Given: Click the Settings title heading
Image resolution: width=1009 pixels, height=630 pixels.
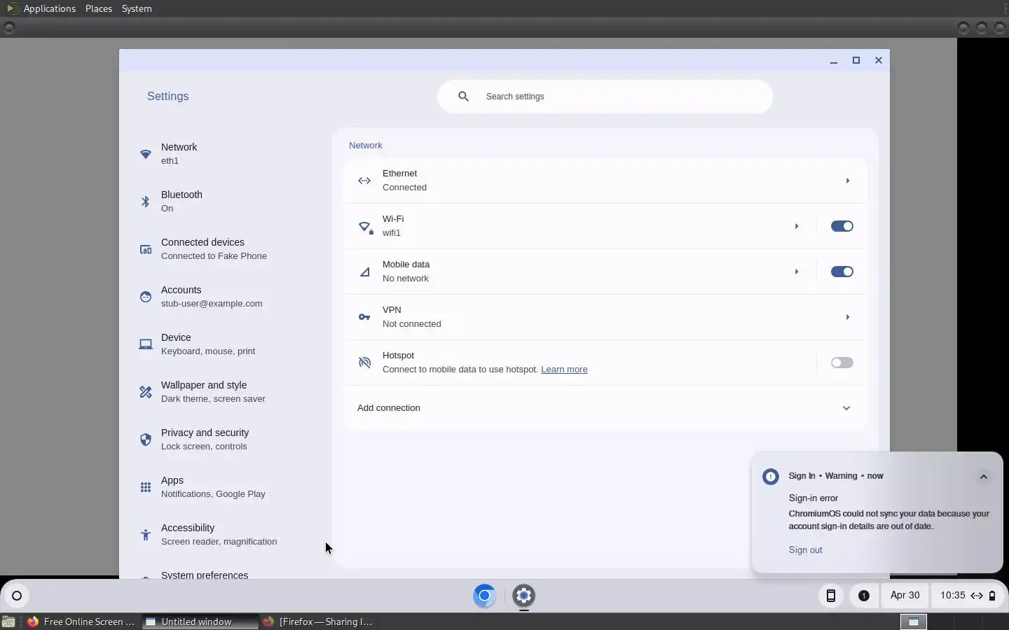Looking at the screenshot, I should 168,97.
